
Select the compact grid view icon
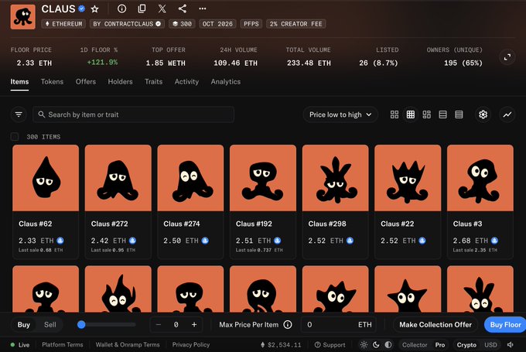(x=411, y=114)
